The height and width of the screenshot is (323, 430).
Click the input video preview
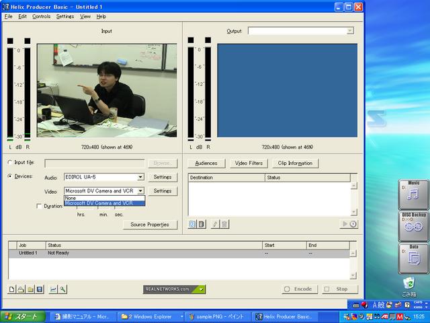coord(107,90)
